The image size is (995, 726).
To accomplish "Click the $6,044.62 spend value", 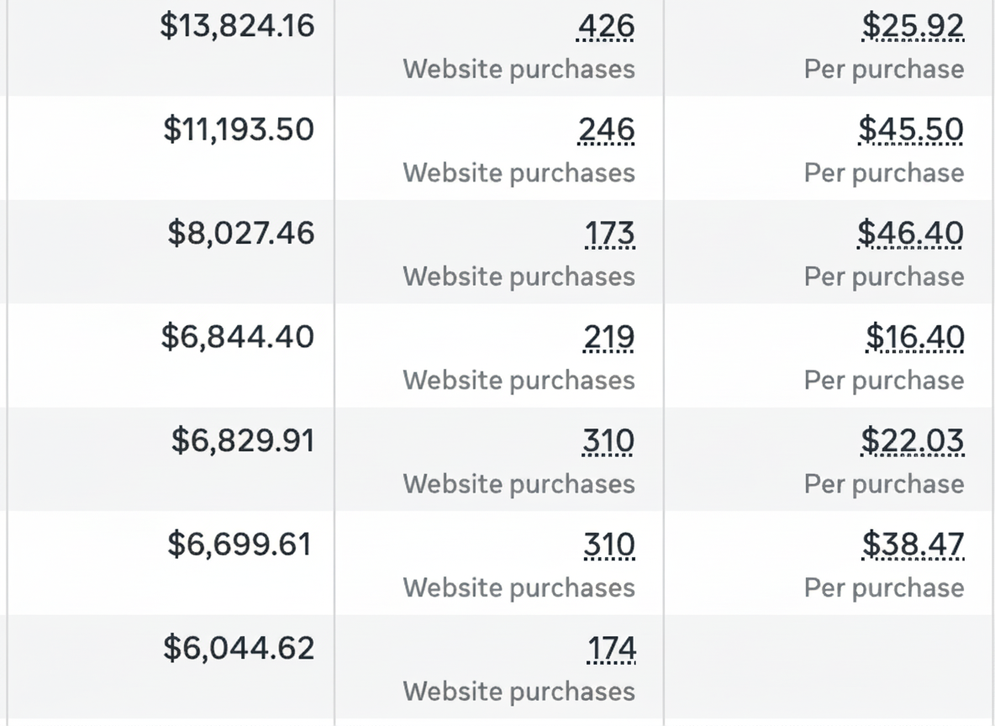I will pyautogui.click(x=240, y=648).
